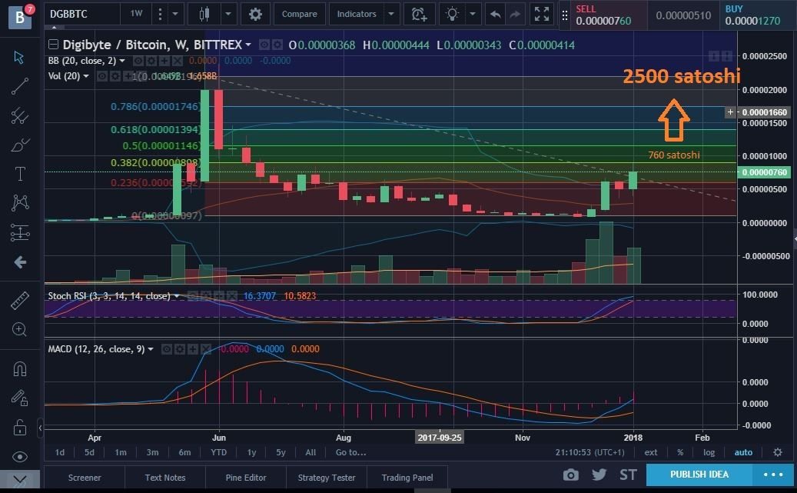Open the Screener tab
Image resolution: width=797 pixels, height=493 pixels.
click(85, 478)
